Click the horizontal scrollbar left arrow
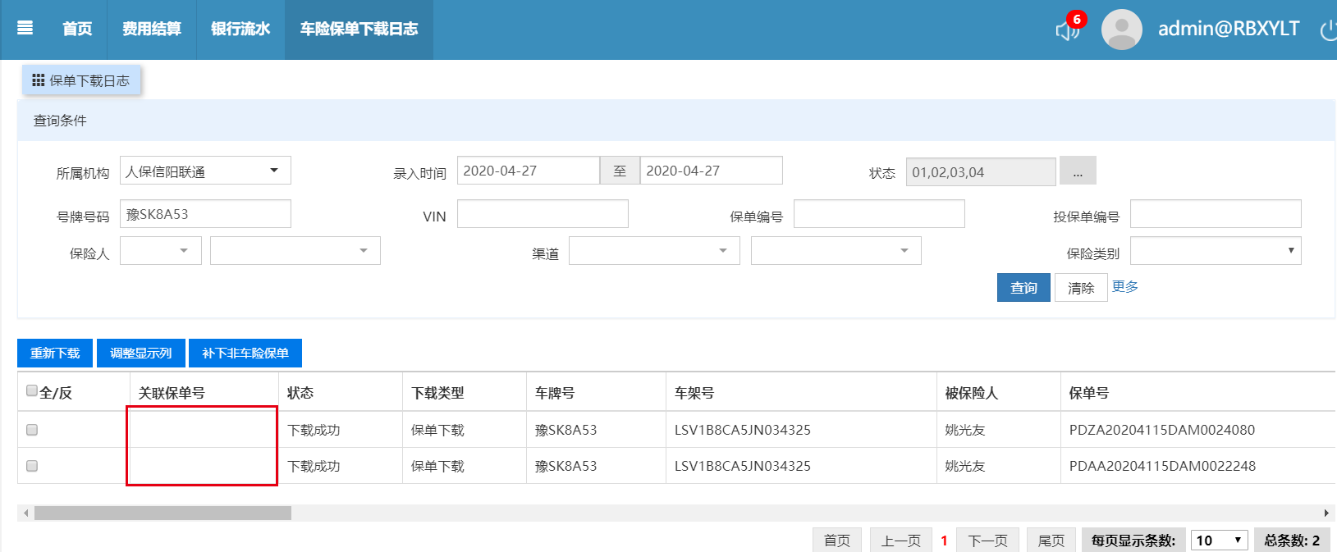 point(26,513)
